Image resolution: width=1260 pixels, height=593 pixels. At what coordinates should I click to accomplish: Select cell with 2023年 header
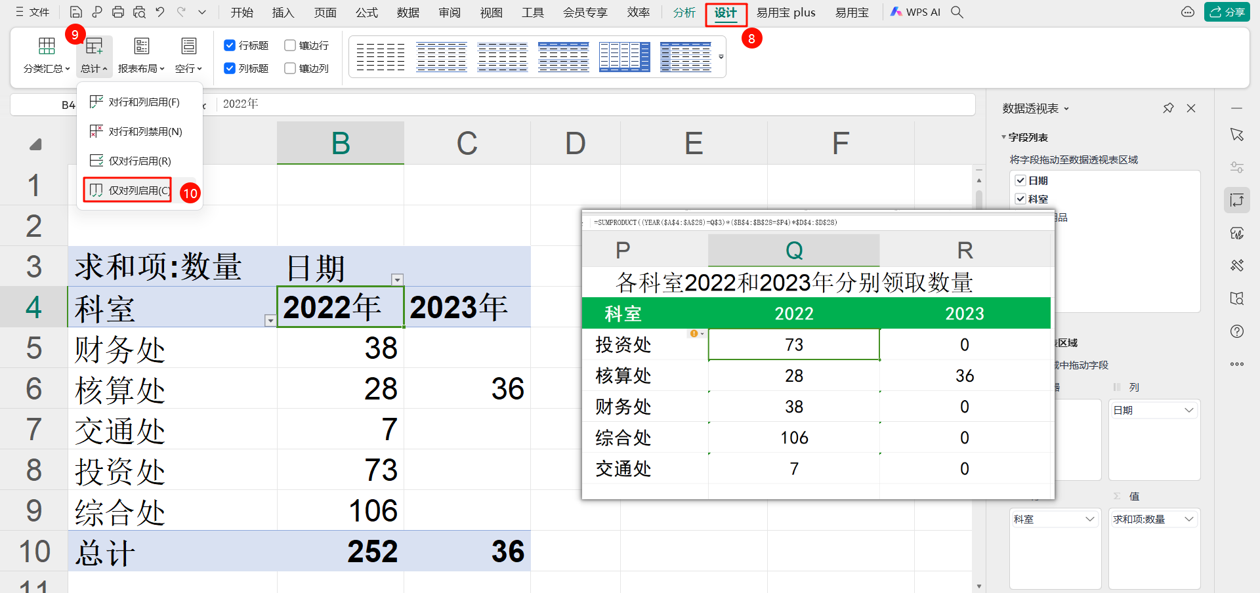(x=467, y=306)
